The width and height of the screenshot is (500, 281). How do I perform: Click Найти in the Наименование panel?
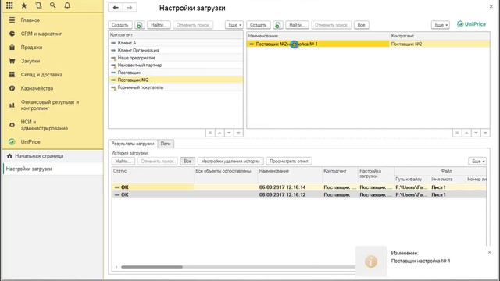tap(297, 25)
